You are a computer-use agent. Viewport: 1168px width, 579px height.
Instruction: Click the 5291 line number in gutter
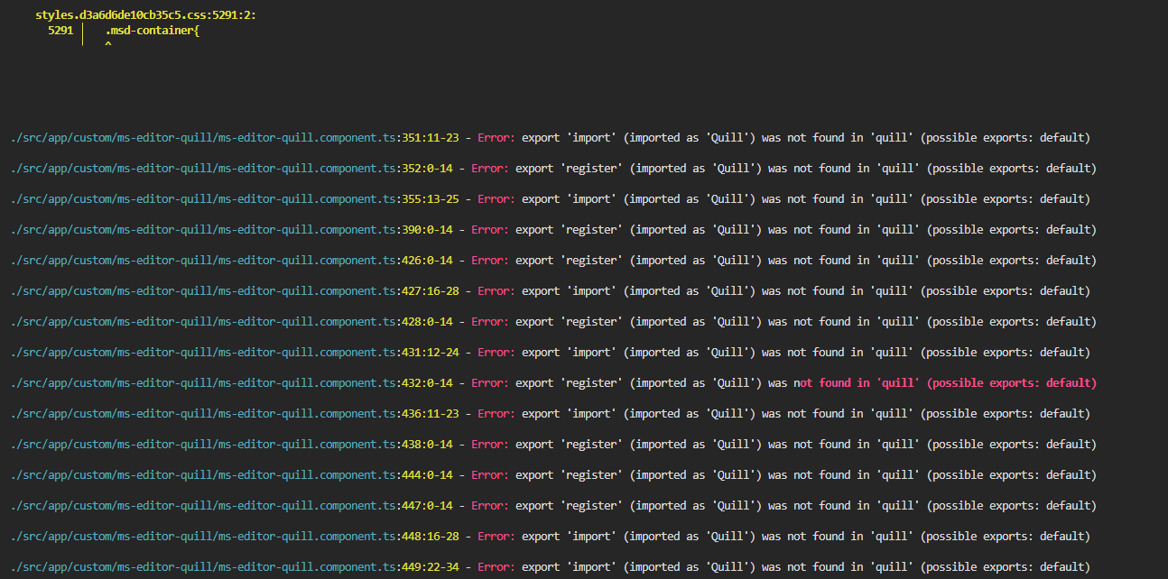(60, 31)
